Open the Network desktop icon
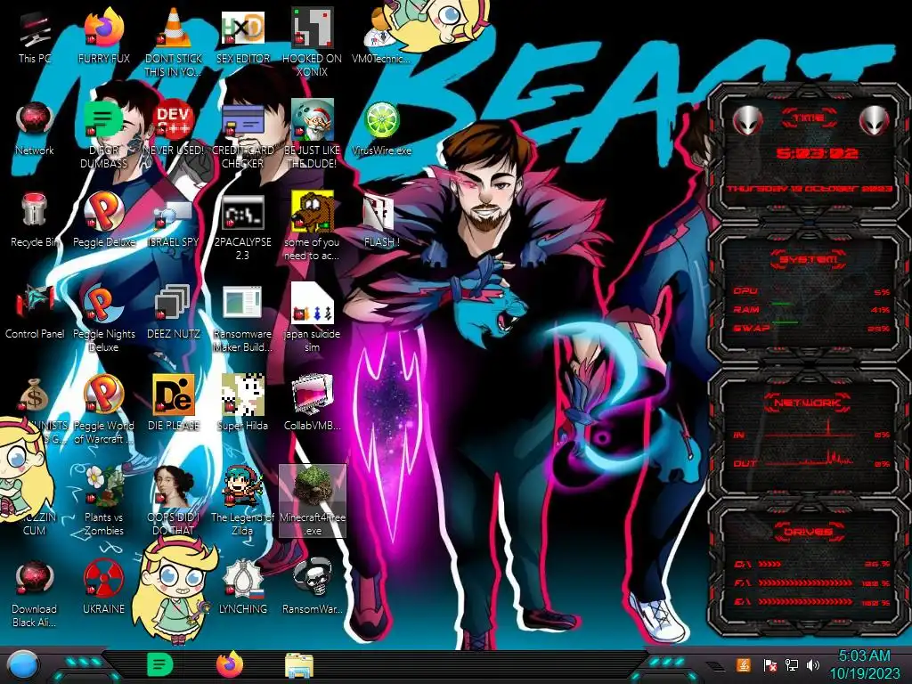This screenshot has height=684, width=912. tap(35, 128)
